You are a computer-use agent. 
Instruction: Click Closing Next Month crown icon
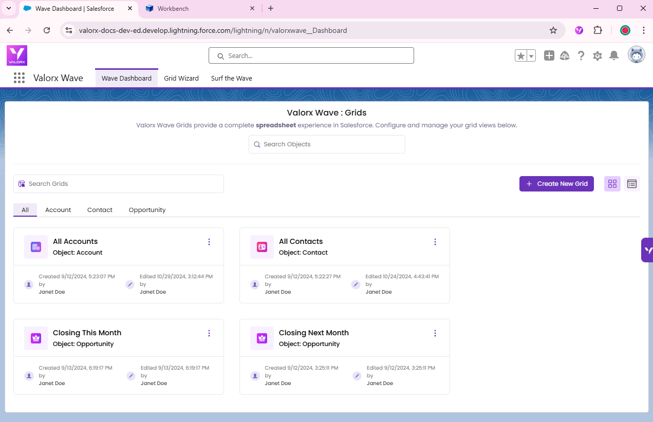[x=262, y=338]
